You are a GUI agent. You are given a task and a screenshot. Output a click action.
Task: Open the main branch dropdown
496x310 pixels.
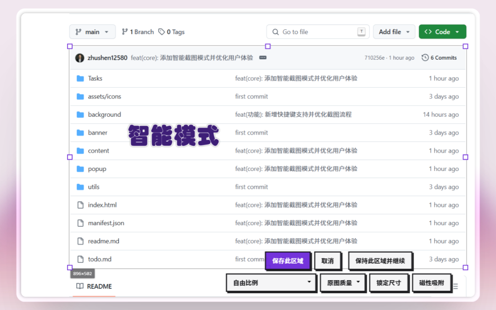(92, 32)
